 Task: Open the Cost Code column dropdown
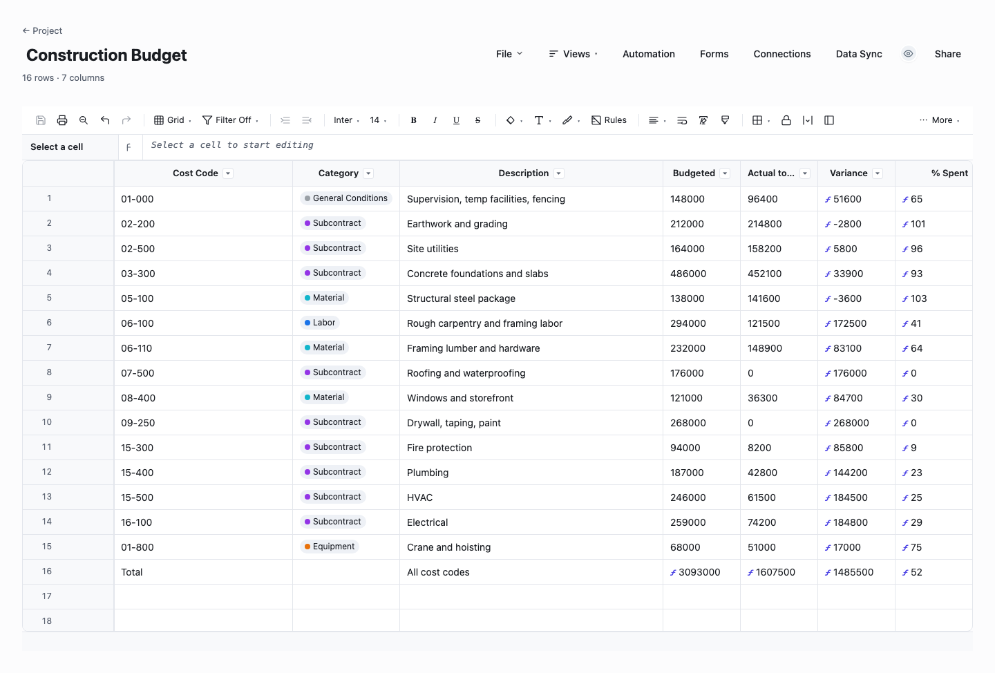pos(228,173)
